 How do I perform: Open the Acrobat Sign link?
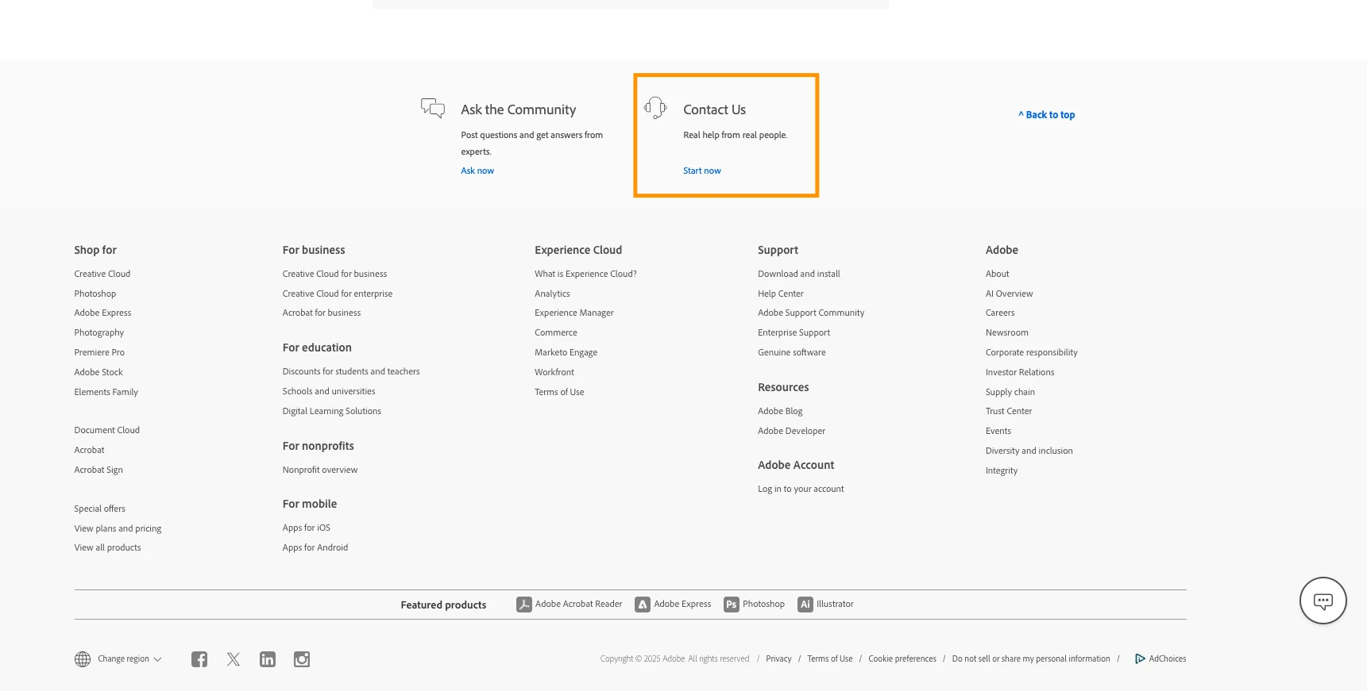click(98, 470)
